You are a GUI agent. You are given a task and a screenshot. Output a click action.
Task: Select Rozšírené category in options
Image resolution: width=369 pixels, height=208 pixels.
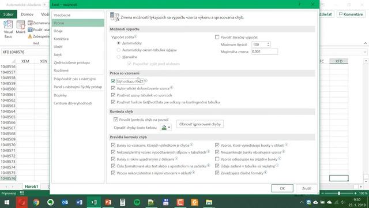click(78, 70)
